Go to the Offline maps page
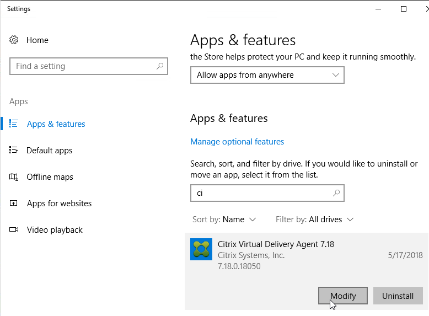 click(x=50, y=177)
